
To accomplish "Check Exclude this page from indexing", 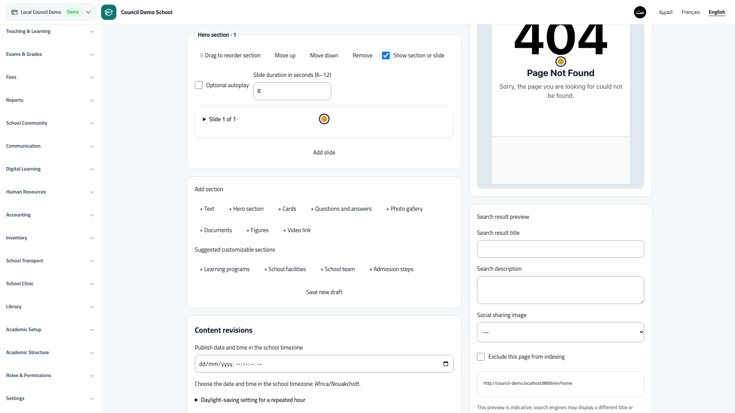I will (481, 357).
